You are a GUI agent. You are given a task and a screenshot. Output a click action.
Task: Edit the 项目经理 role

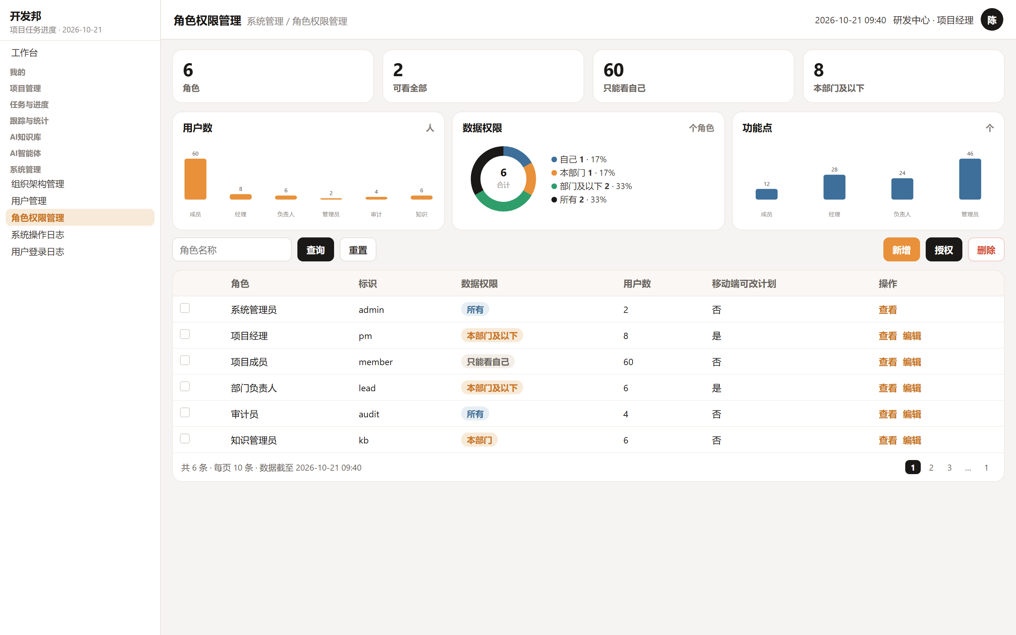point(912,336)
